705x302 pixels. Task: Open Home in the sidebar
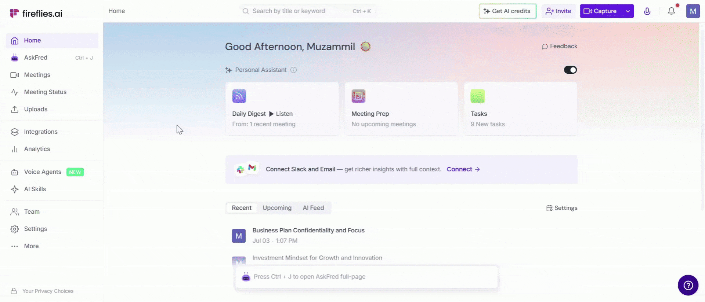tap(52, 40)
